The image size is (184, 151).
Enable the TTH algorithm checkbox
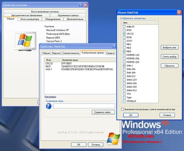coord(124,94)
